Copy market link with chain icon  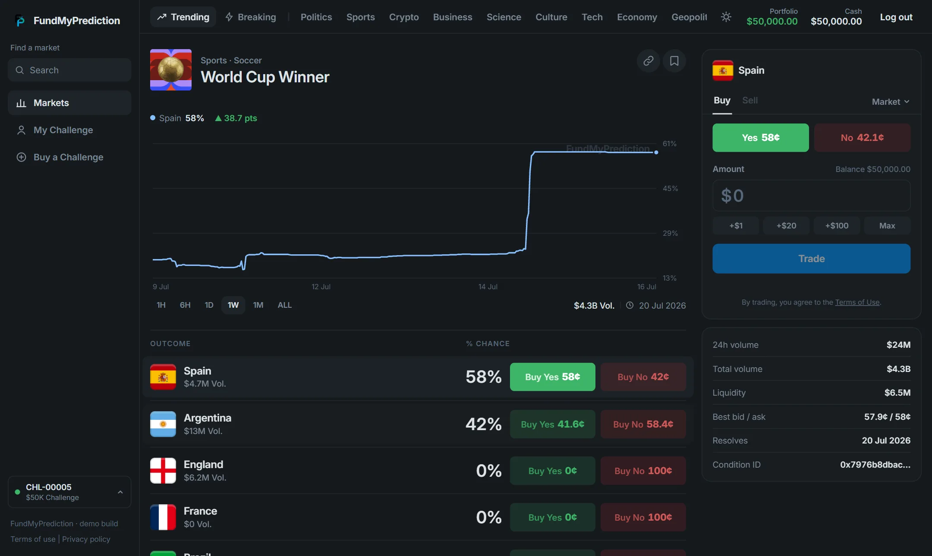coord(648,61)
